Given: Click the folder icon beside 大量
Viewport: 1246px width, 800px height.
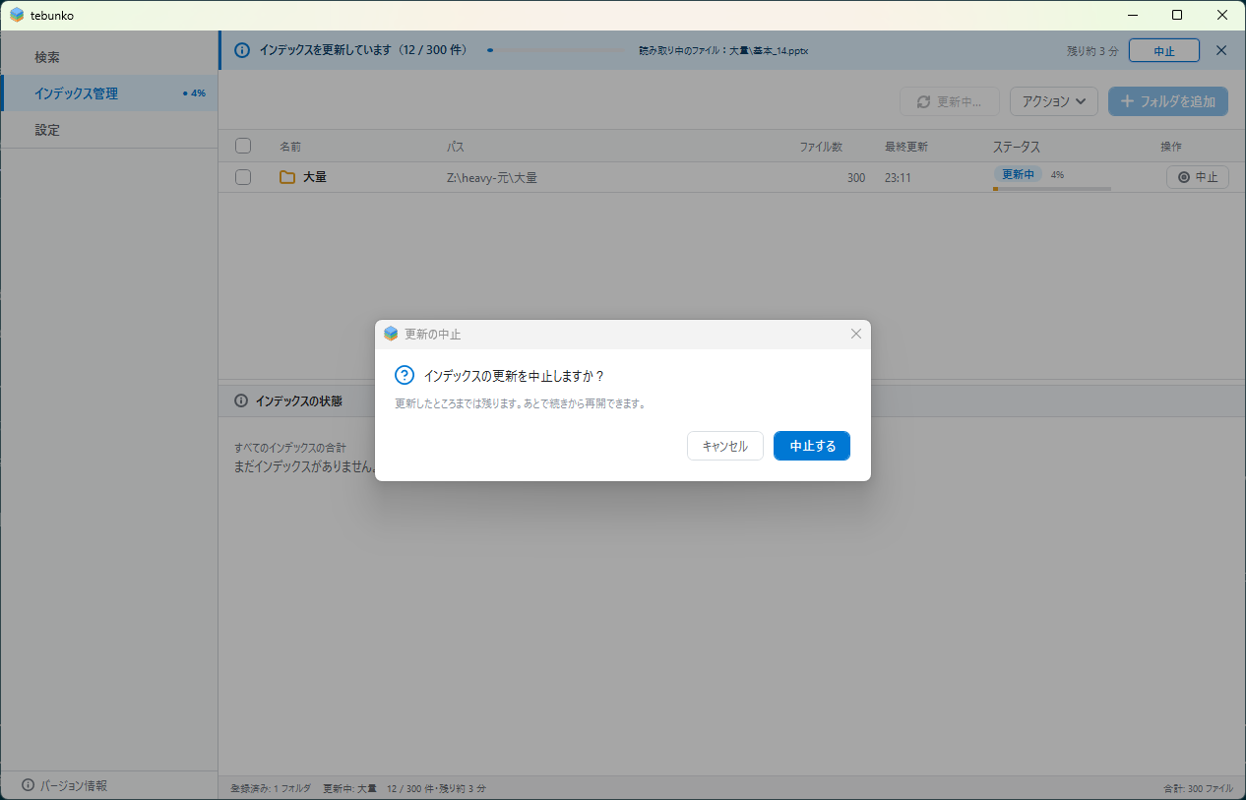Looking at the screenshot, I should (287, 177).
